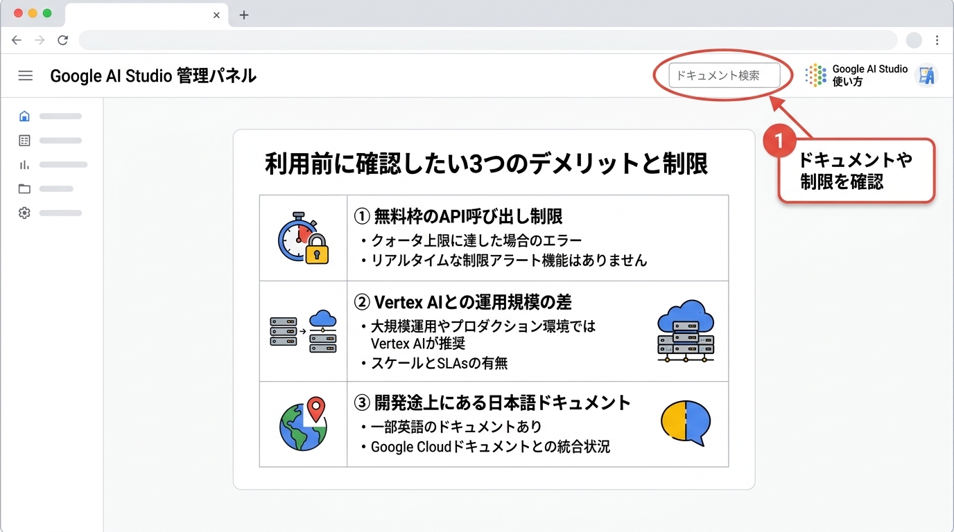This screenshot has width=954, height=532.
Task: Click the ドキュメント検索 search field
Action: tap(723, 75)
